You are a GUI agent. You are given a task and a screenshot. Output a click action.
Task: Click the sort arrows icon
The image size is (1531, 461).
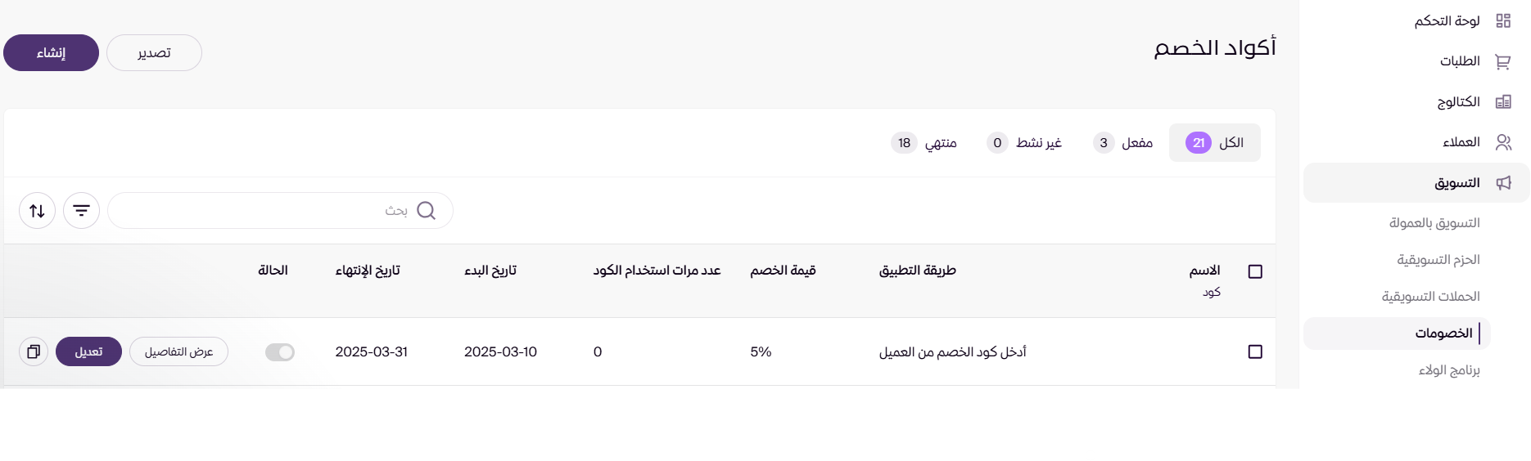pos(37,211)
